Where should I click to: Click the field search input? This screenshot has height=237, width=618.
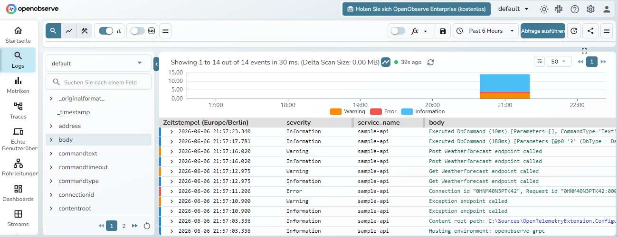tap(99, 82)
